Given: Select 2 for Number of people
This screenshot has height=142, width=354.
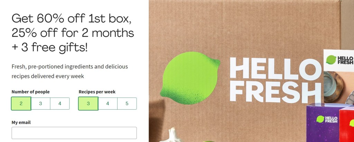Looking at the screenshot, I should pyautogui.click(x=21, y=103).
